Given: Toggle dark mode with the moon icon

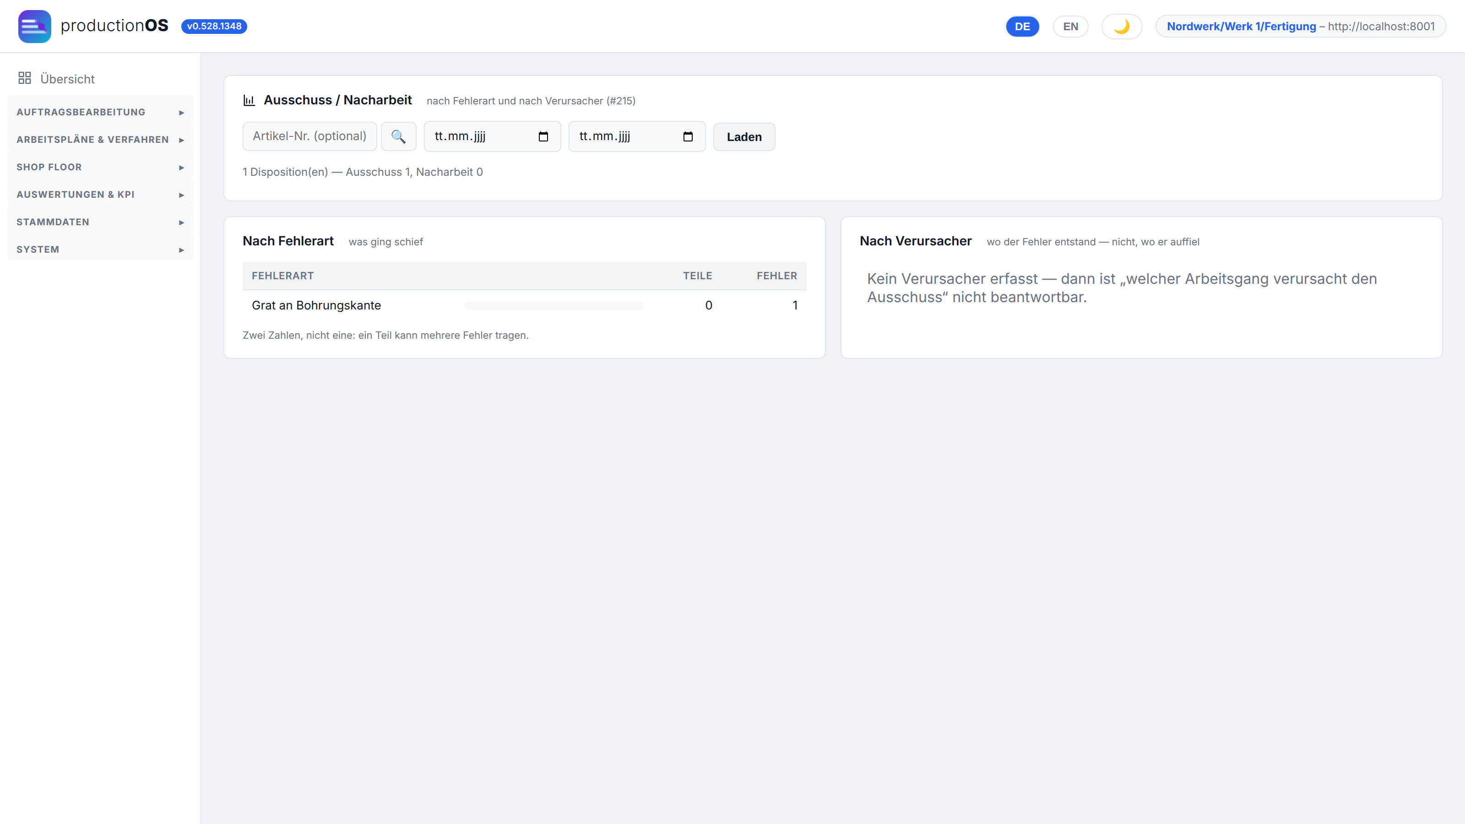Looking at the screenshot, I should (1122, 26).
